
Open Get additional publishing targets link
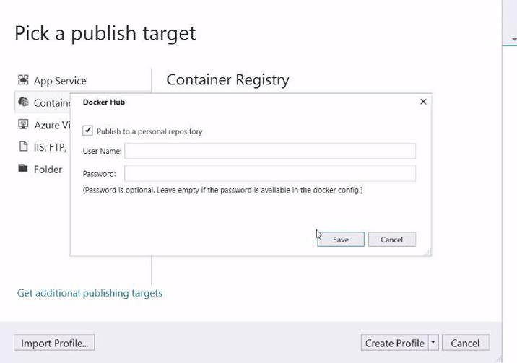(90, 293)
